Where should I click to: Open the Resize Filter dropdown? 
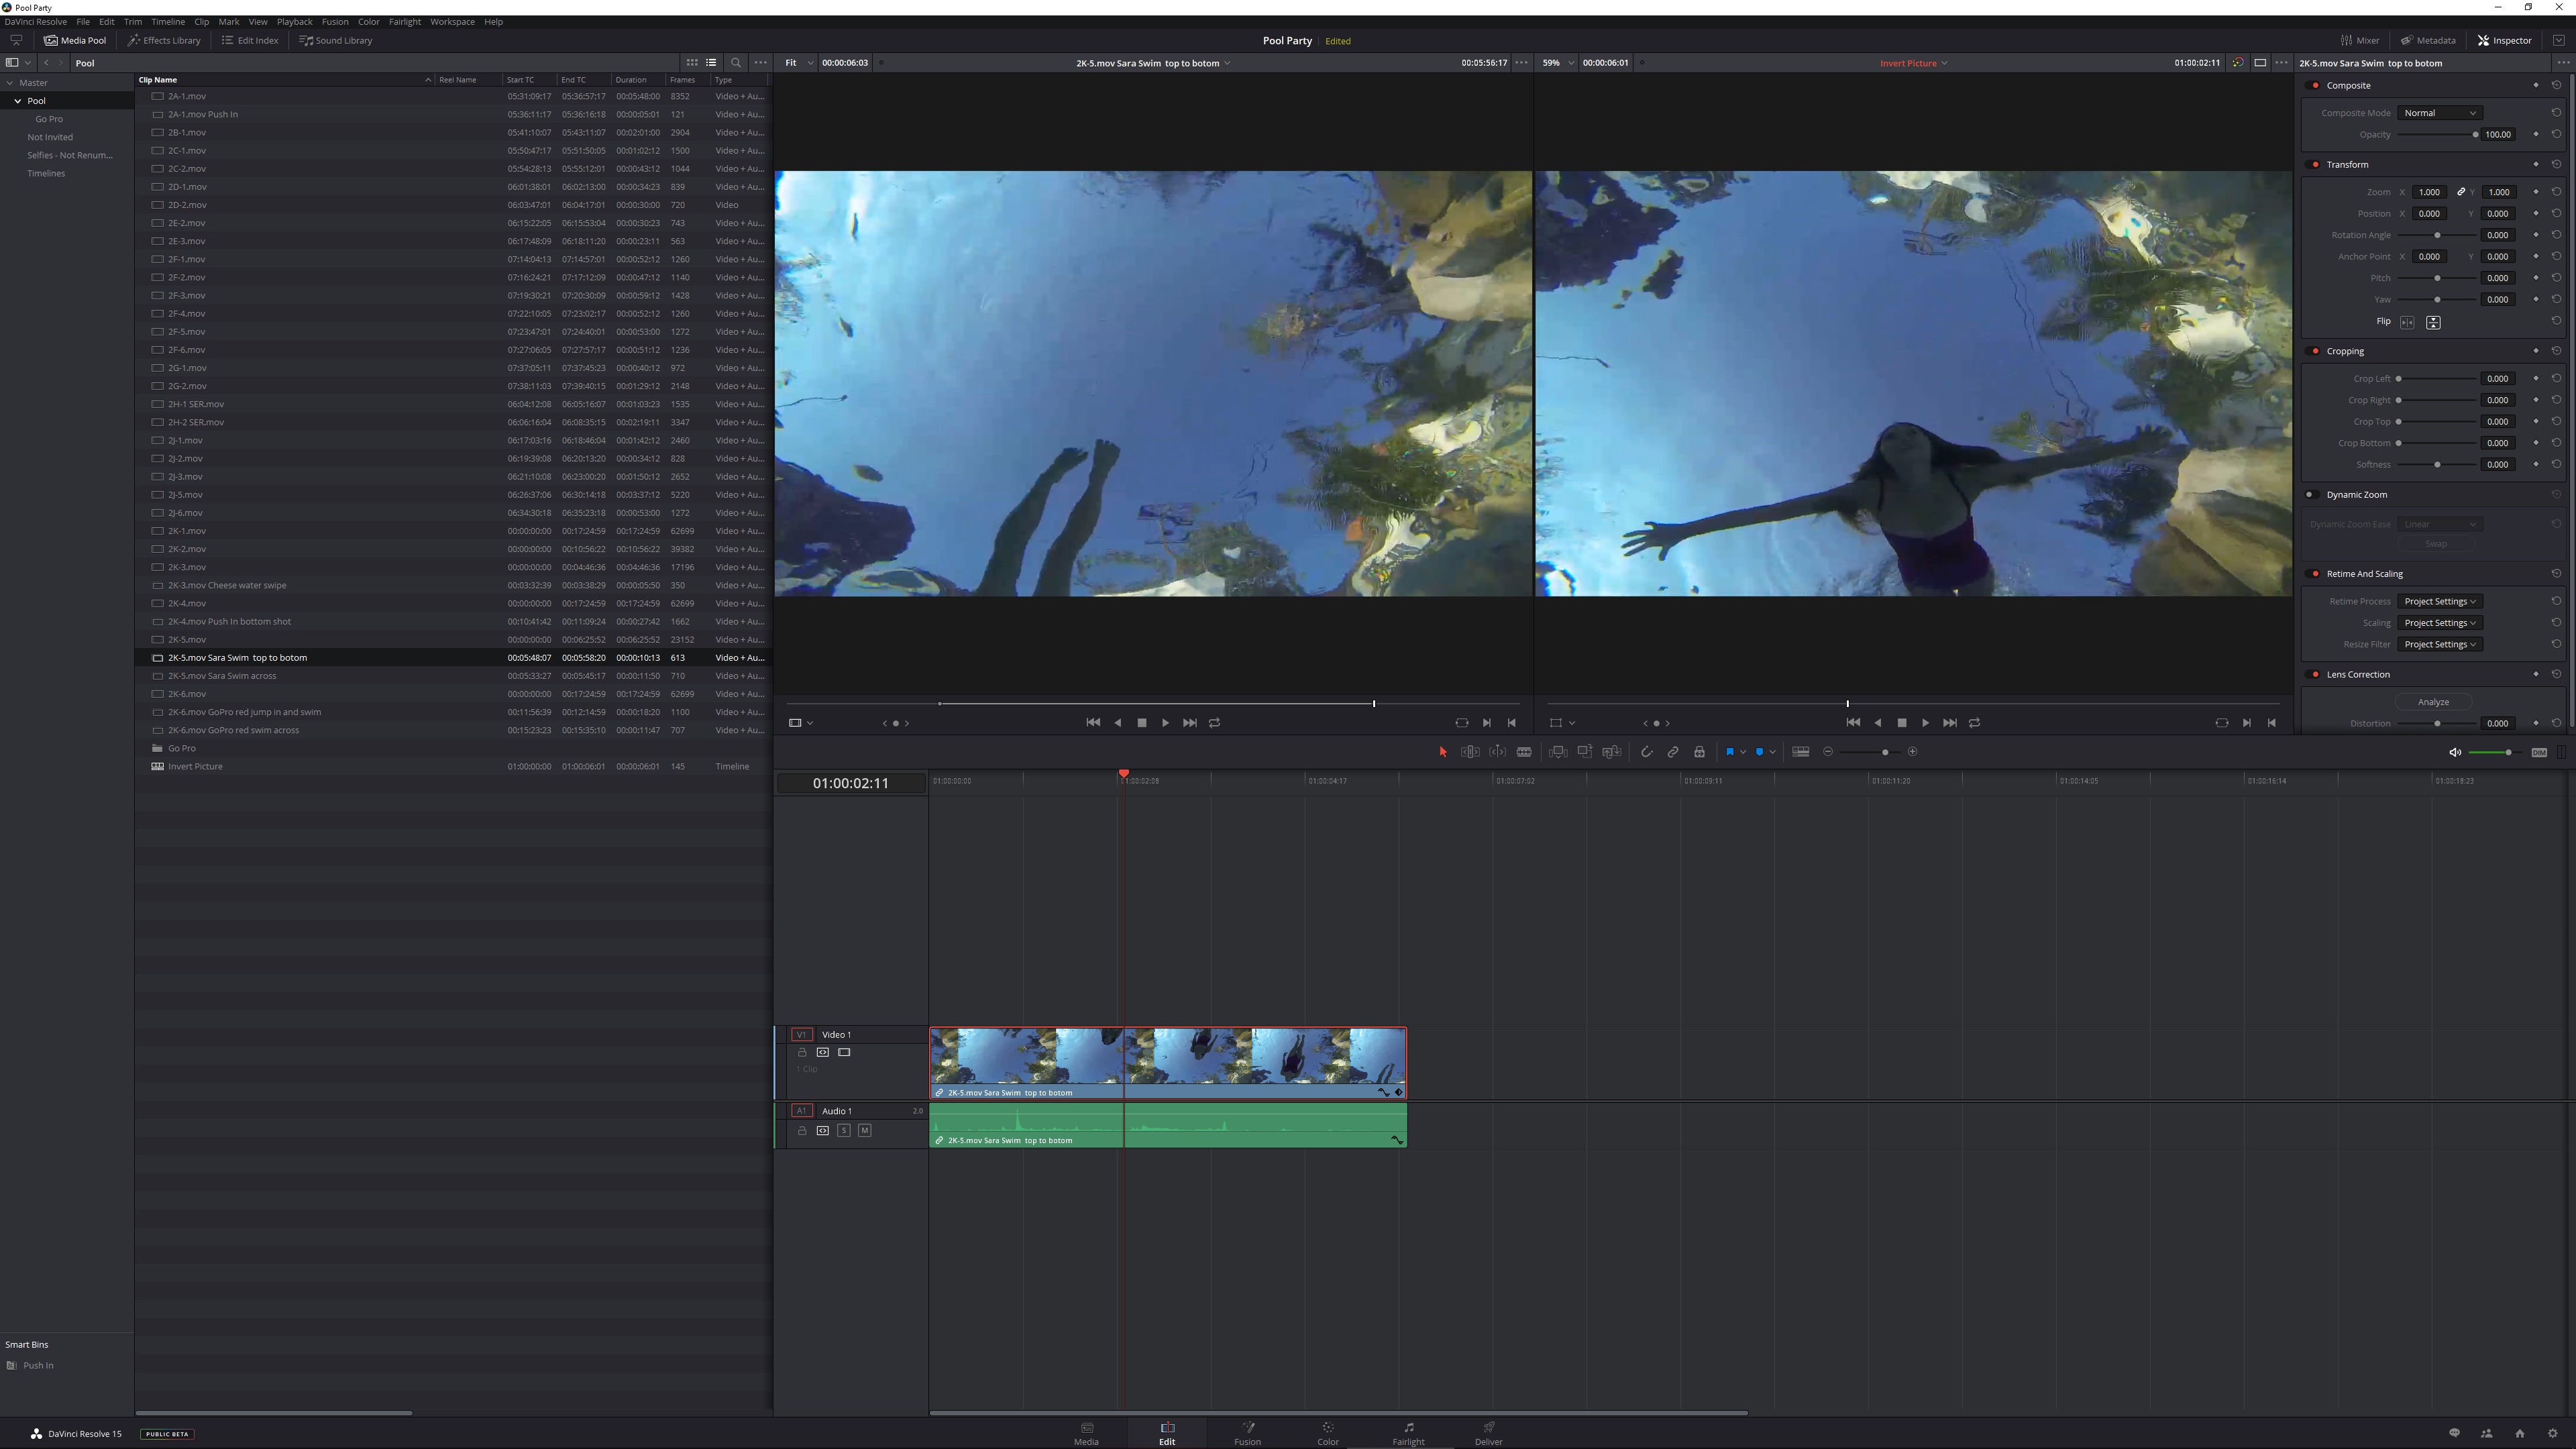(x=2439, y=645)
